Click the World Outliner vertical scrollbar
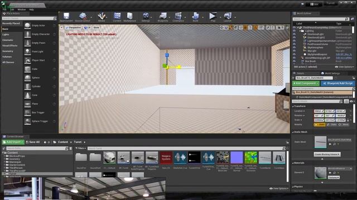 pos(353,29)
